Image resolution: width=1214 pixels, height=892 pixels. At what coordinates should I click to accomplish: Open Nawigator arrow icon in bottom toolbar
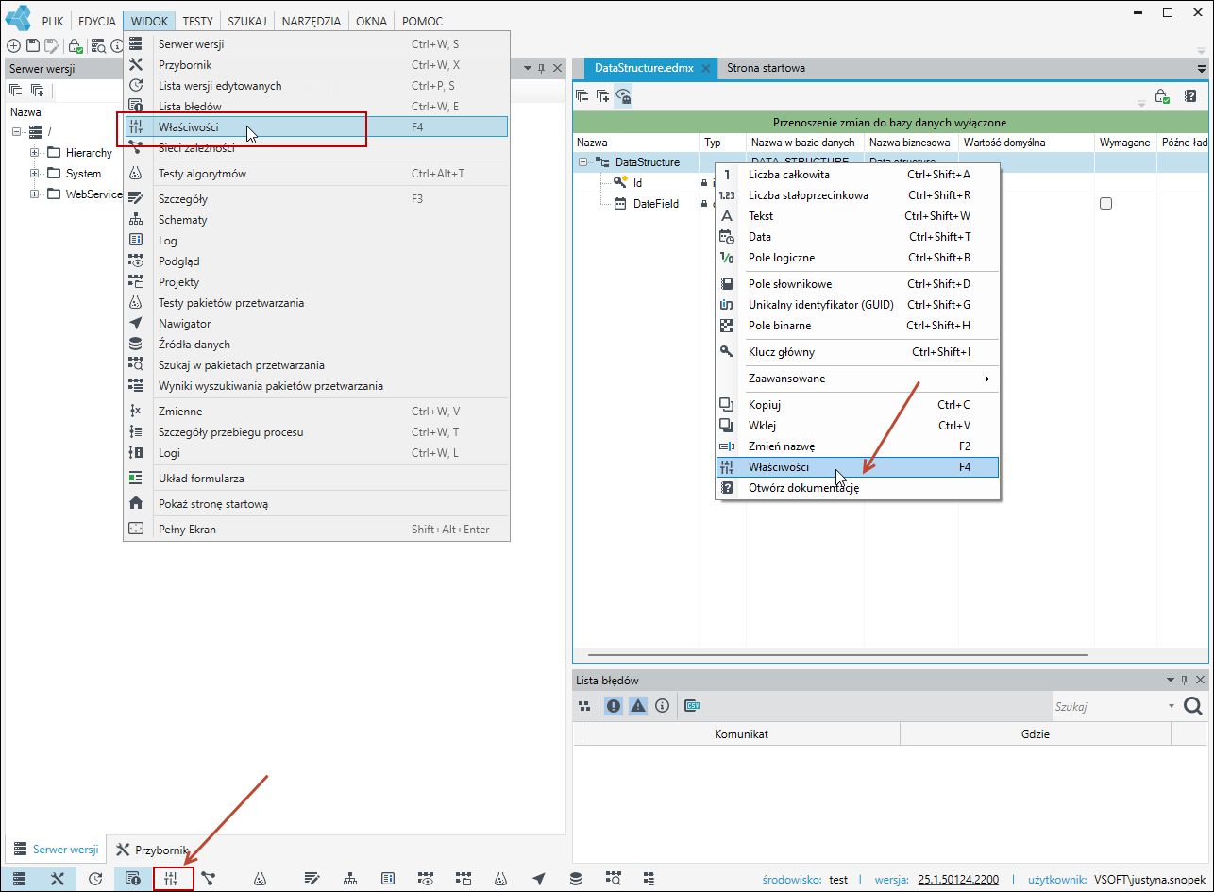coord(539,879)
